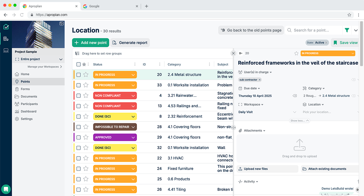Check the row for 3.21 Rainwater
364x196 pixels.
[x=79, y=95]
